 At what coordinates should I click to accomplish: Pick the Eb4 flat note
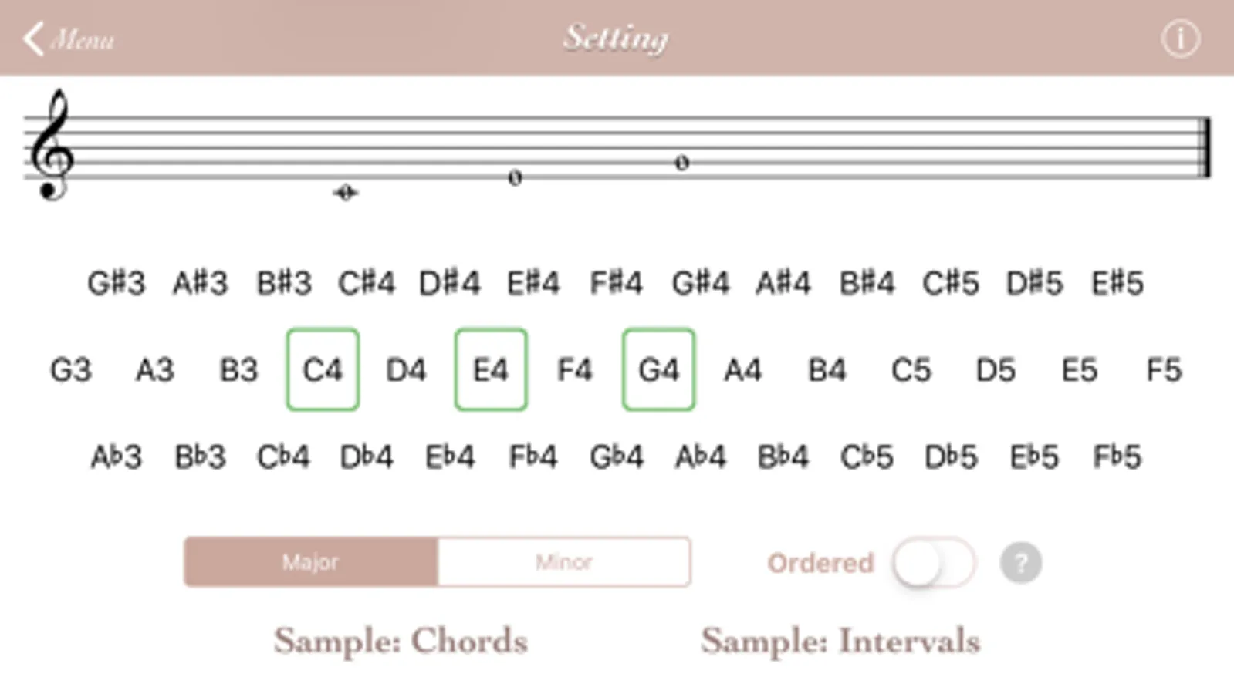450,457
